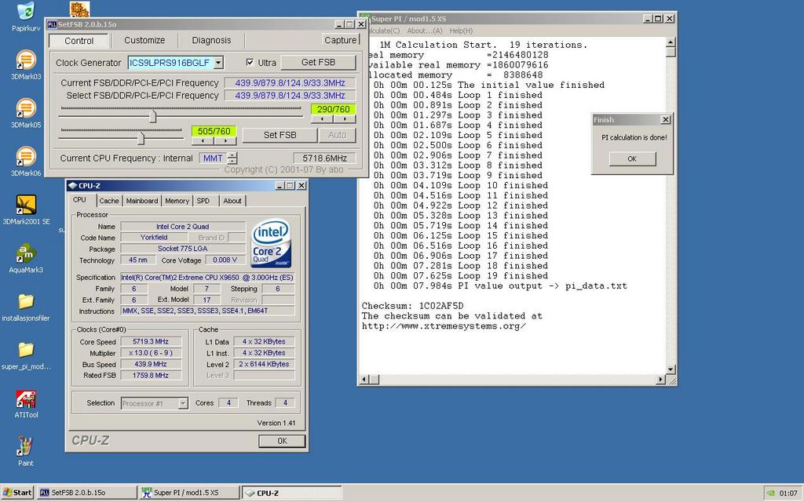Image resolution: width=804 pixels, height=502 pixels.
Task: Open the 3DMark03 desktop icon
Action: click(x=26, y=60)
